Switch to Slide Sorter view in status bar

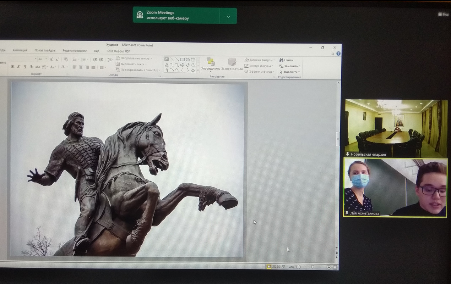pyautogui.click(x=274, y=267)
